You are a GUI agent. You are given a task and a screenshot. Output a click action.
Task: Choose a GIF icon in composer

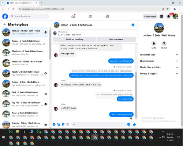pyautogui.click(x=68, y=124)
